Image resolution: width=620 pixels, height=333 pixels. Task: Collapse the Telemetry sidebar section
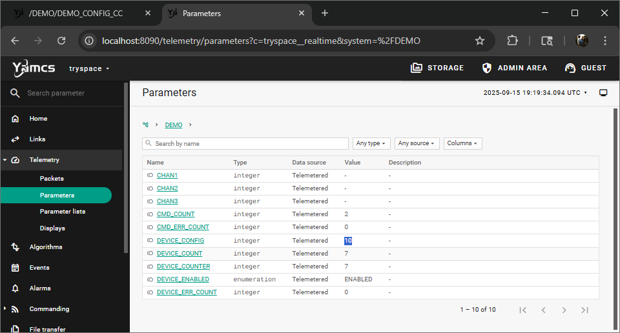(x=5, y=160)
